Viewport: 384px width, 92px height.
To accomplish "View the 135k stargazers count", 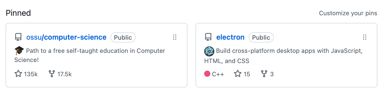I will click(31, 74).
